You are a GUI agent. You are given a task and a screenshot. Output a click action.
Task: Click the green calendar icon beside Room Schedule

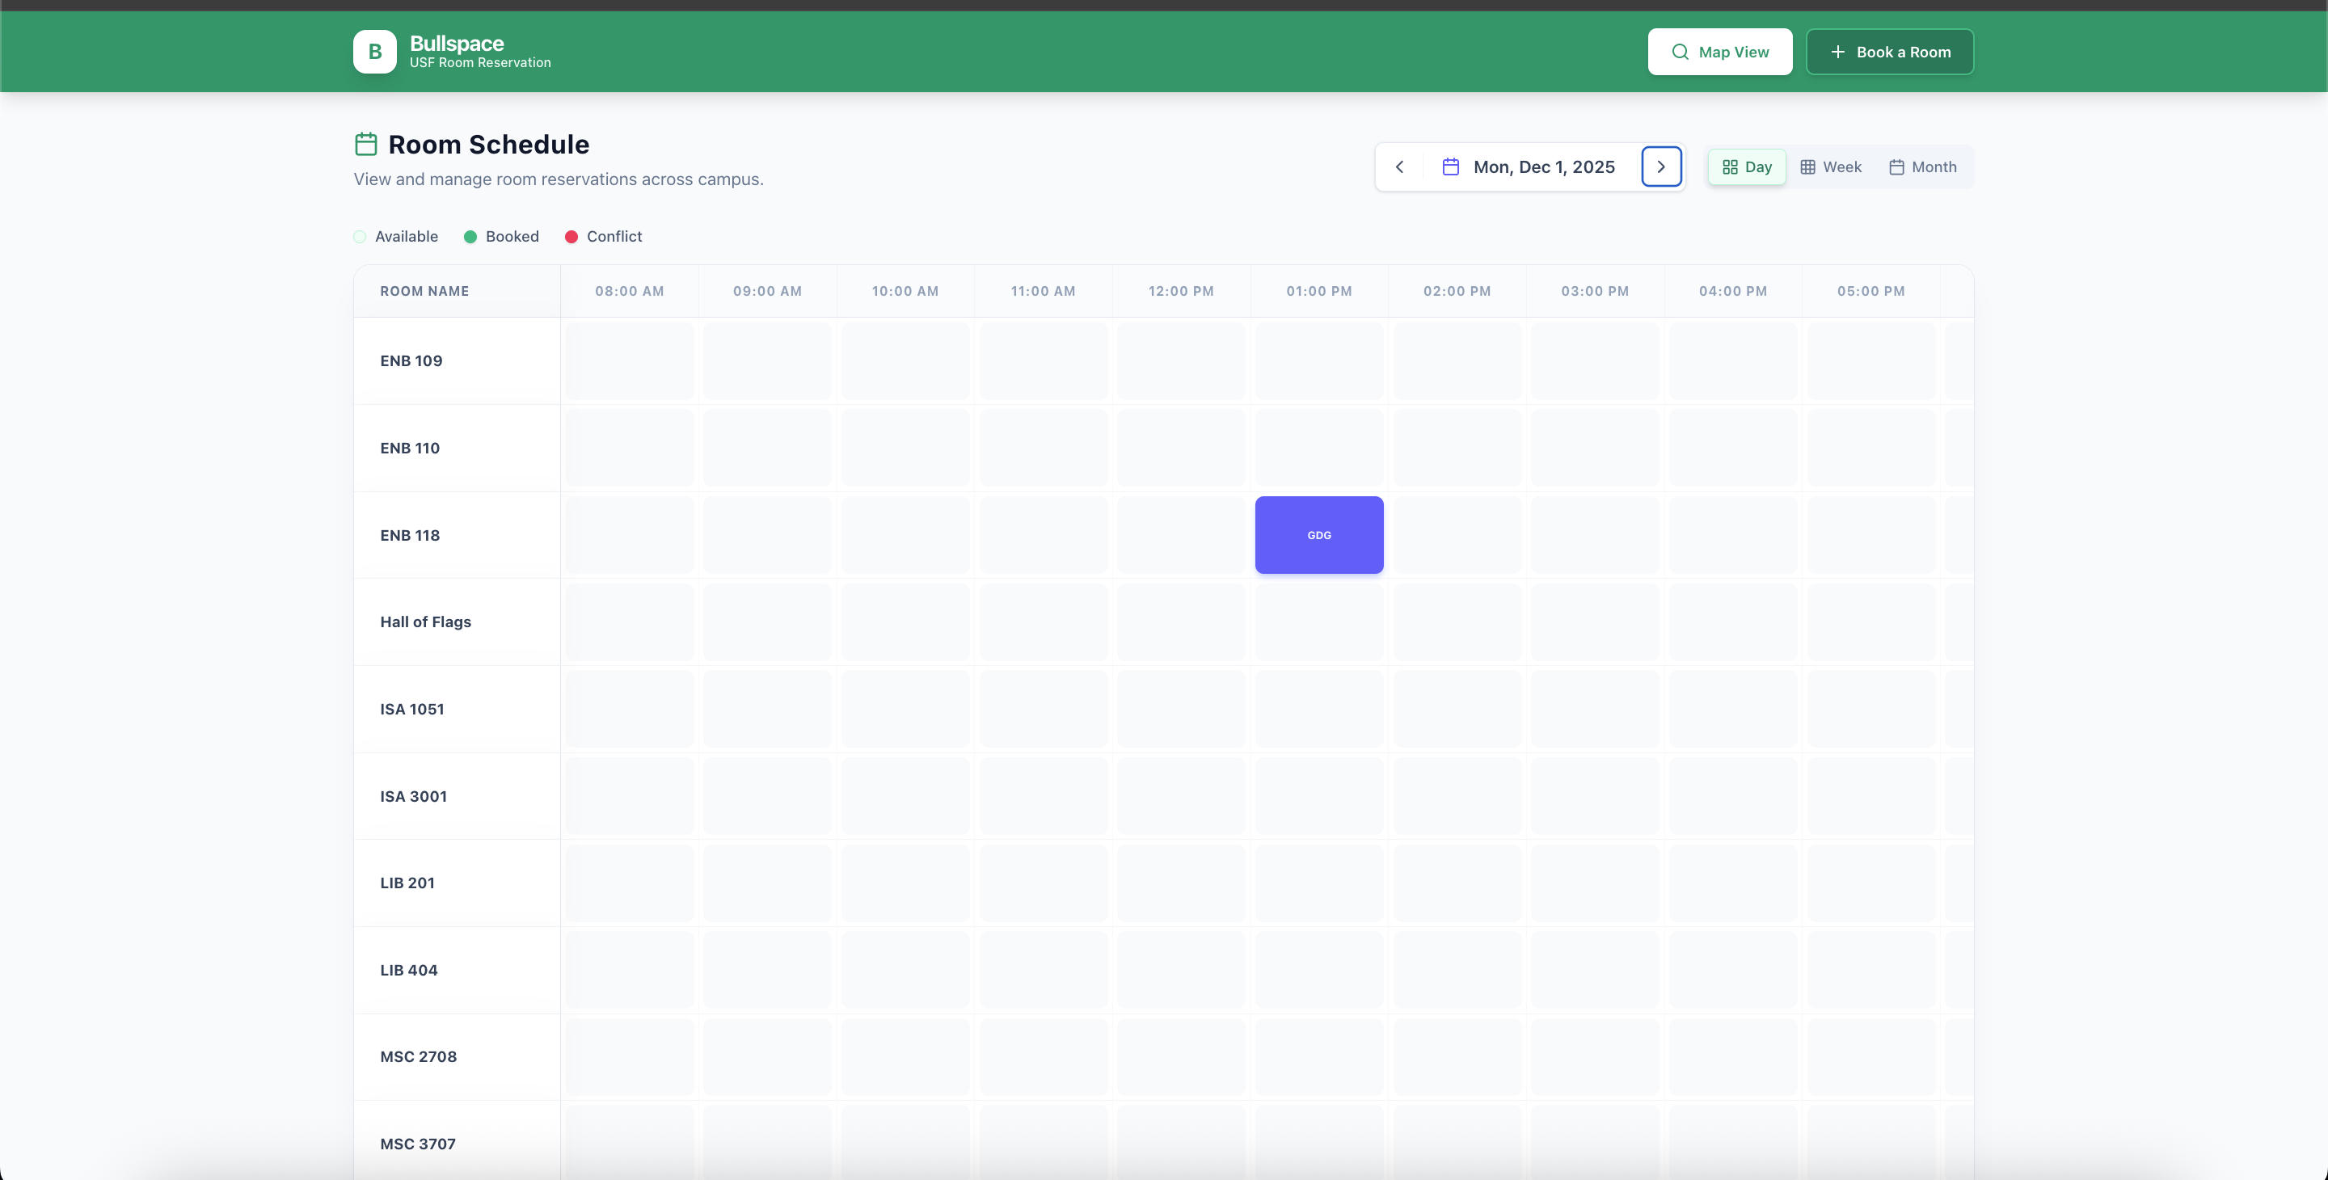pyautogui.click(x=365, y=144)
